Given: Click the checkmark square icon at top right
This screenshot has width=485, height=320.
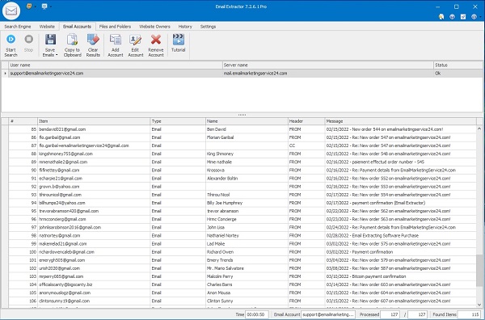Looking at the screenshot, I should [463, 17].
